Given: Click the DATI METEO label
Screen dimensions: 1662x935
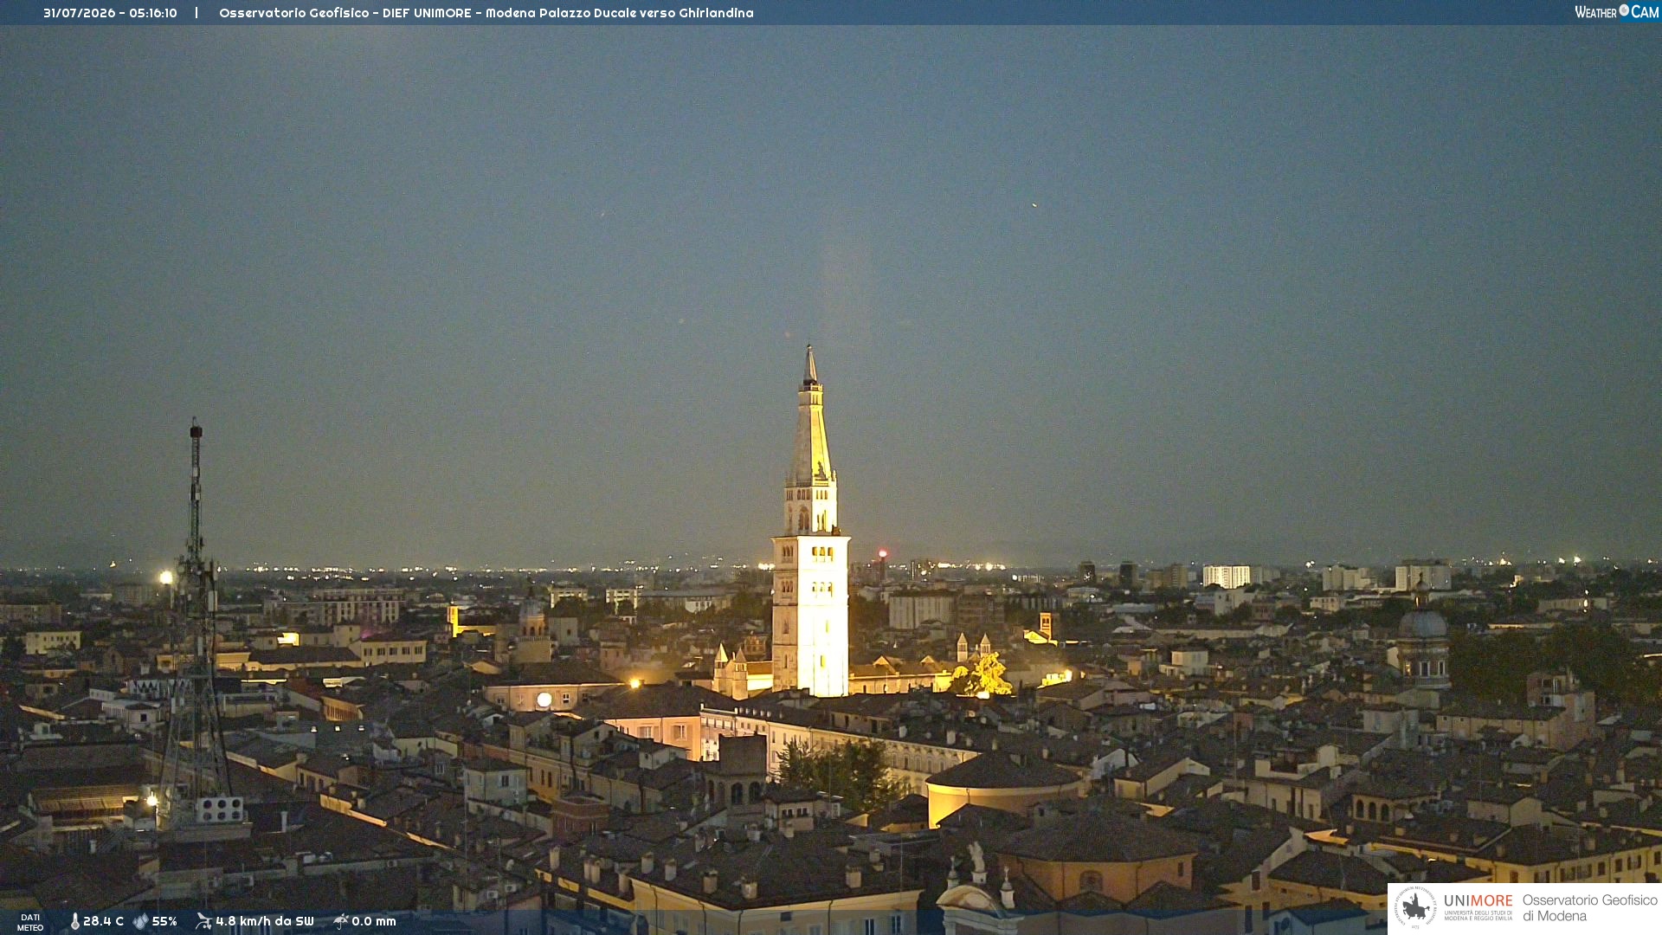Looking at the screenshot, I should pos(30,922).
